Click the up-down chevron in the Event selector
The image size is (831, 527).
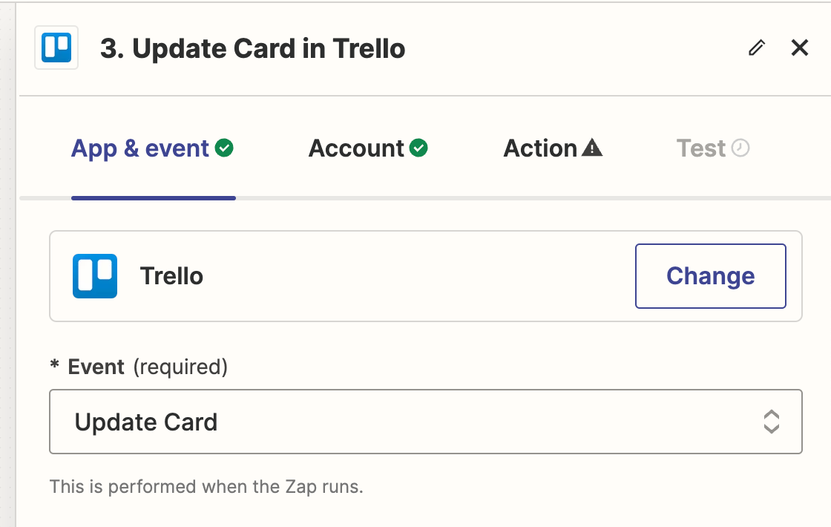click(772, 422)
